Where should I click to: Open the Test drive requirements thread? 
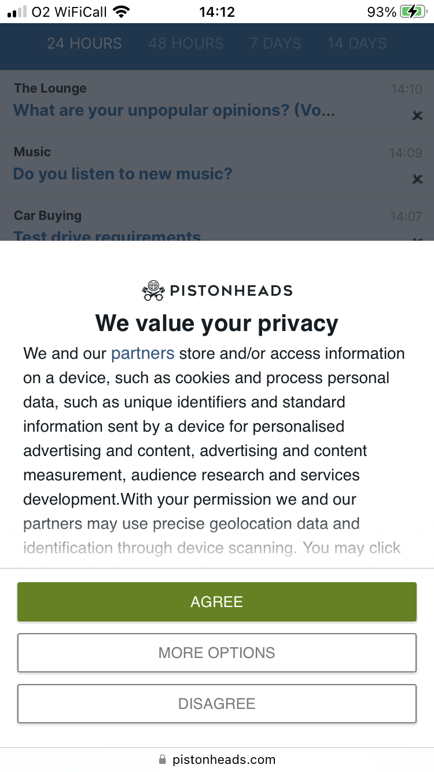click(x=107, y=235)
